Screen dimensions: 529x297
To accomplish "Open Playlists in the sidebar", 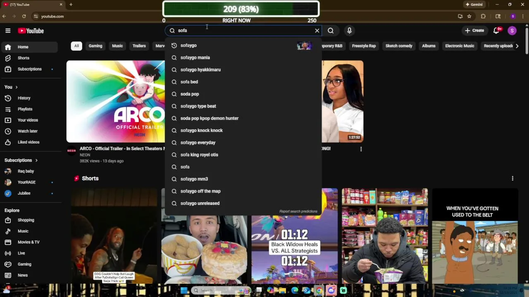I will click(29, 109).
